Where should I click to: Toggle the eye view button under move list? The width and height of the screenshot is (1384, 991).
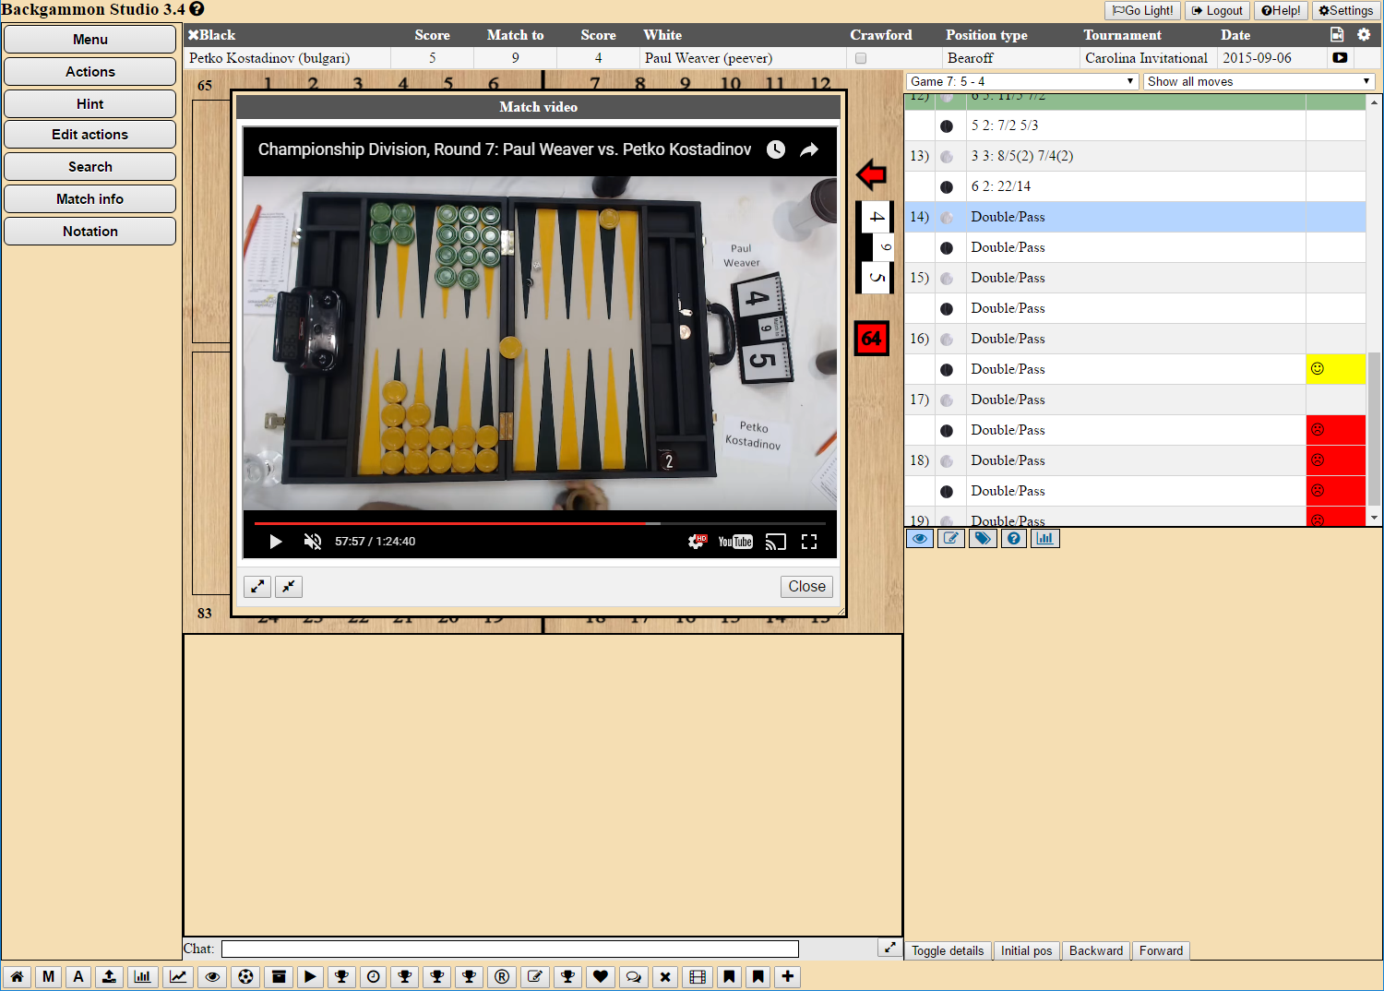pyautogui.click(x=920, y=538)
